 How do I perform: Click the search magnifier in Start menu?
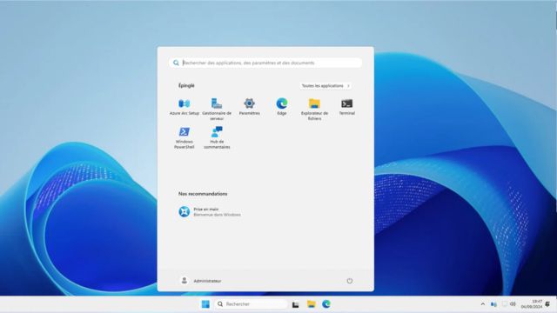[176, 63]
